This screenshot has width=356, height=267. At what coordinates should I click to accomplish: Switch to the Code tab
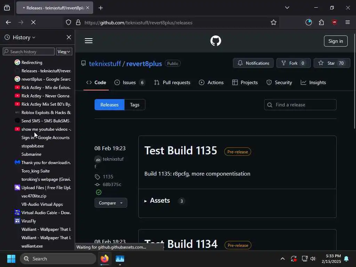[96, 82]
